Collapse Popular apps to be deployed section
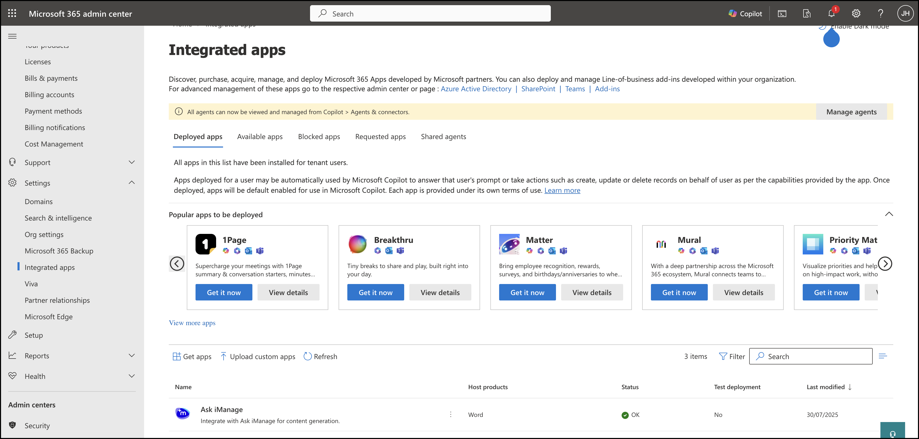 [889, 214]
